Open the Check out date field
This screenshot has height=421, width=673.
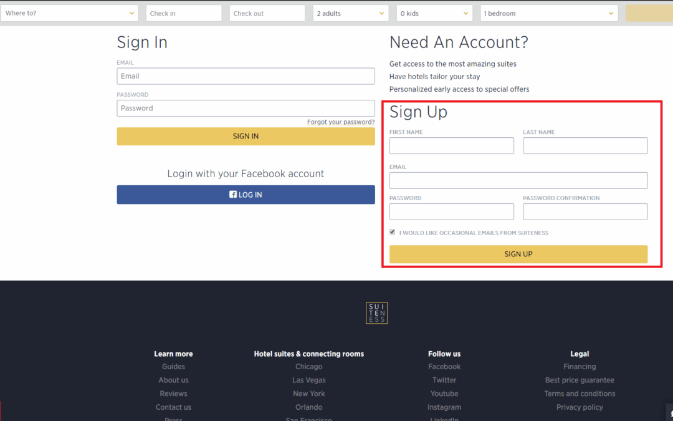pyautogui.click(x=267, y=13)
